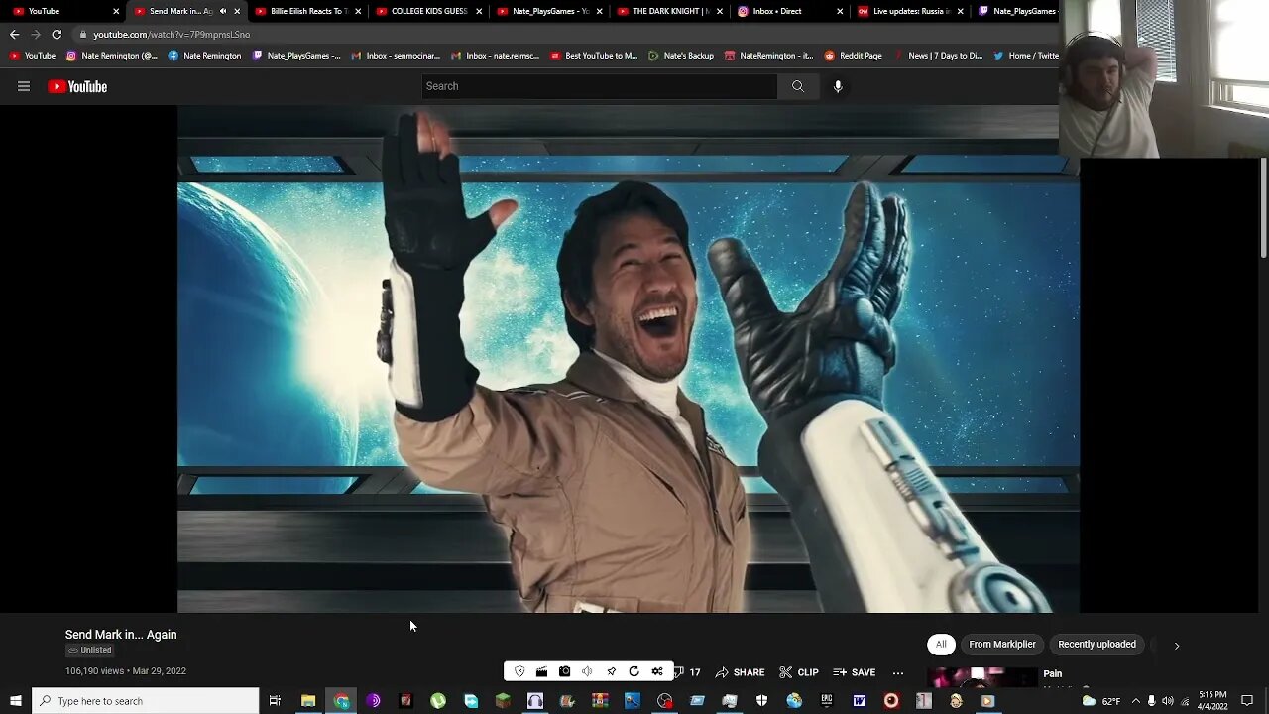Open the COLLEGE KIDS GUESS tab
The image size is (1269, 714).
pos(428,11)
